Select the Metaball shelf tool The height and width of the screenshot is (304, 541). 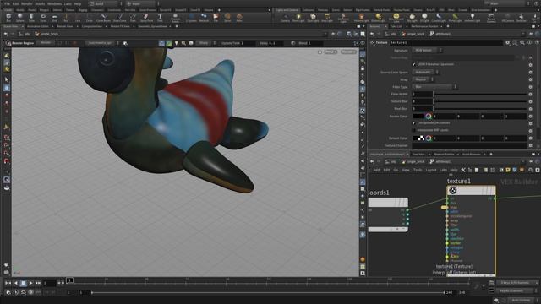[204, 17]
